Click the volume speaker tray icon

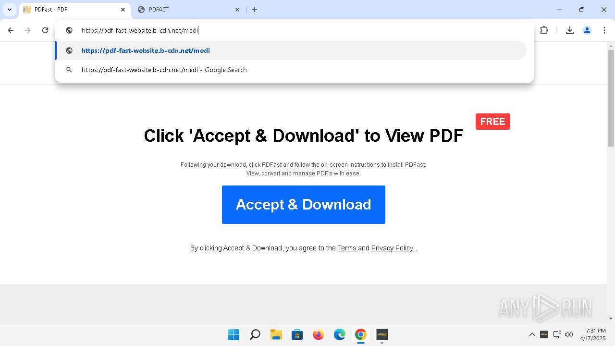coord(569,334)
